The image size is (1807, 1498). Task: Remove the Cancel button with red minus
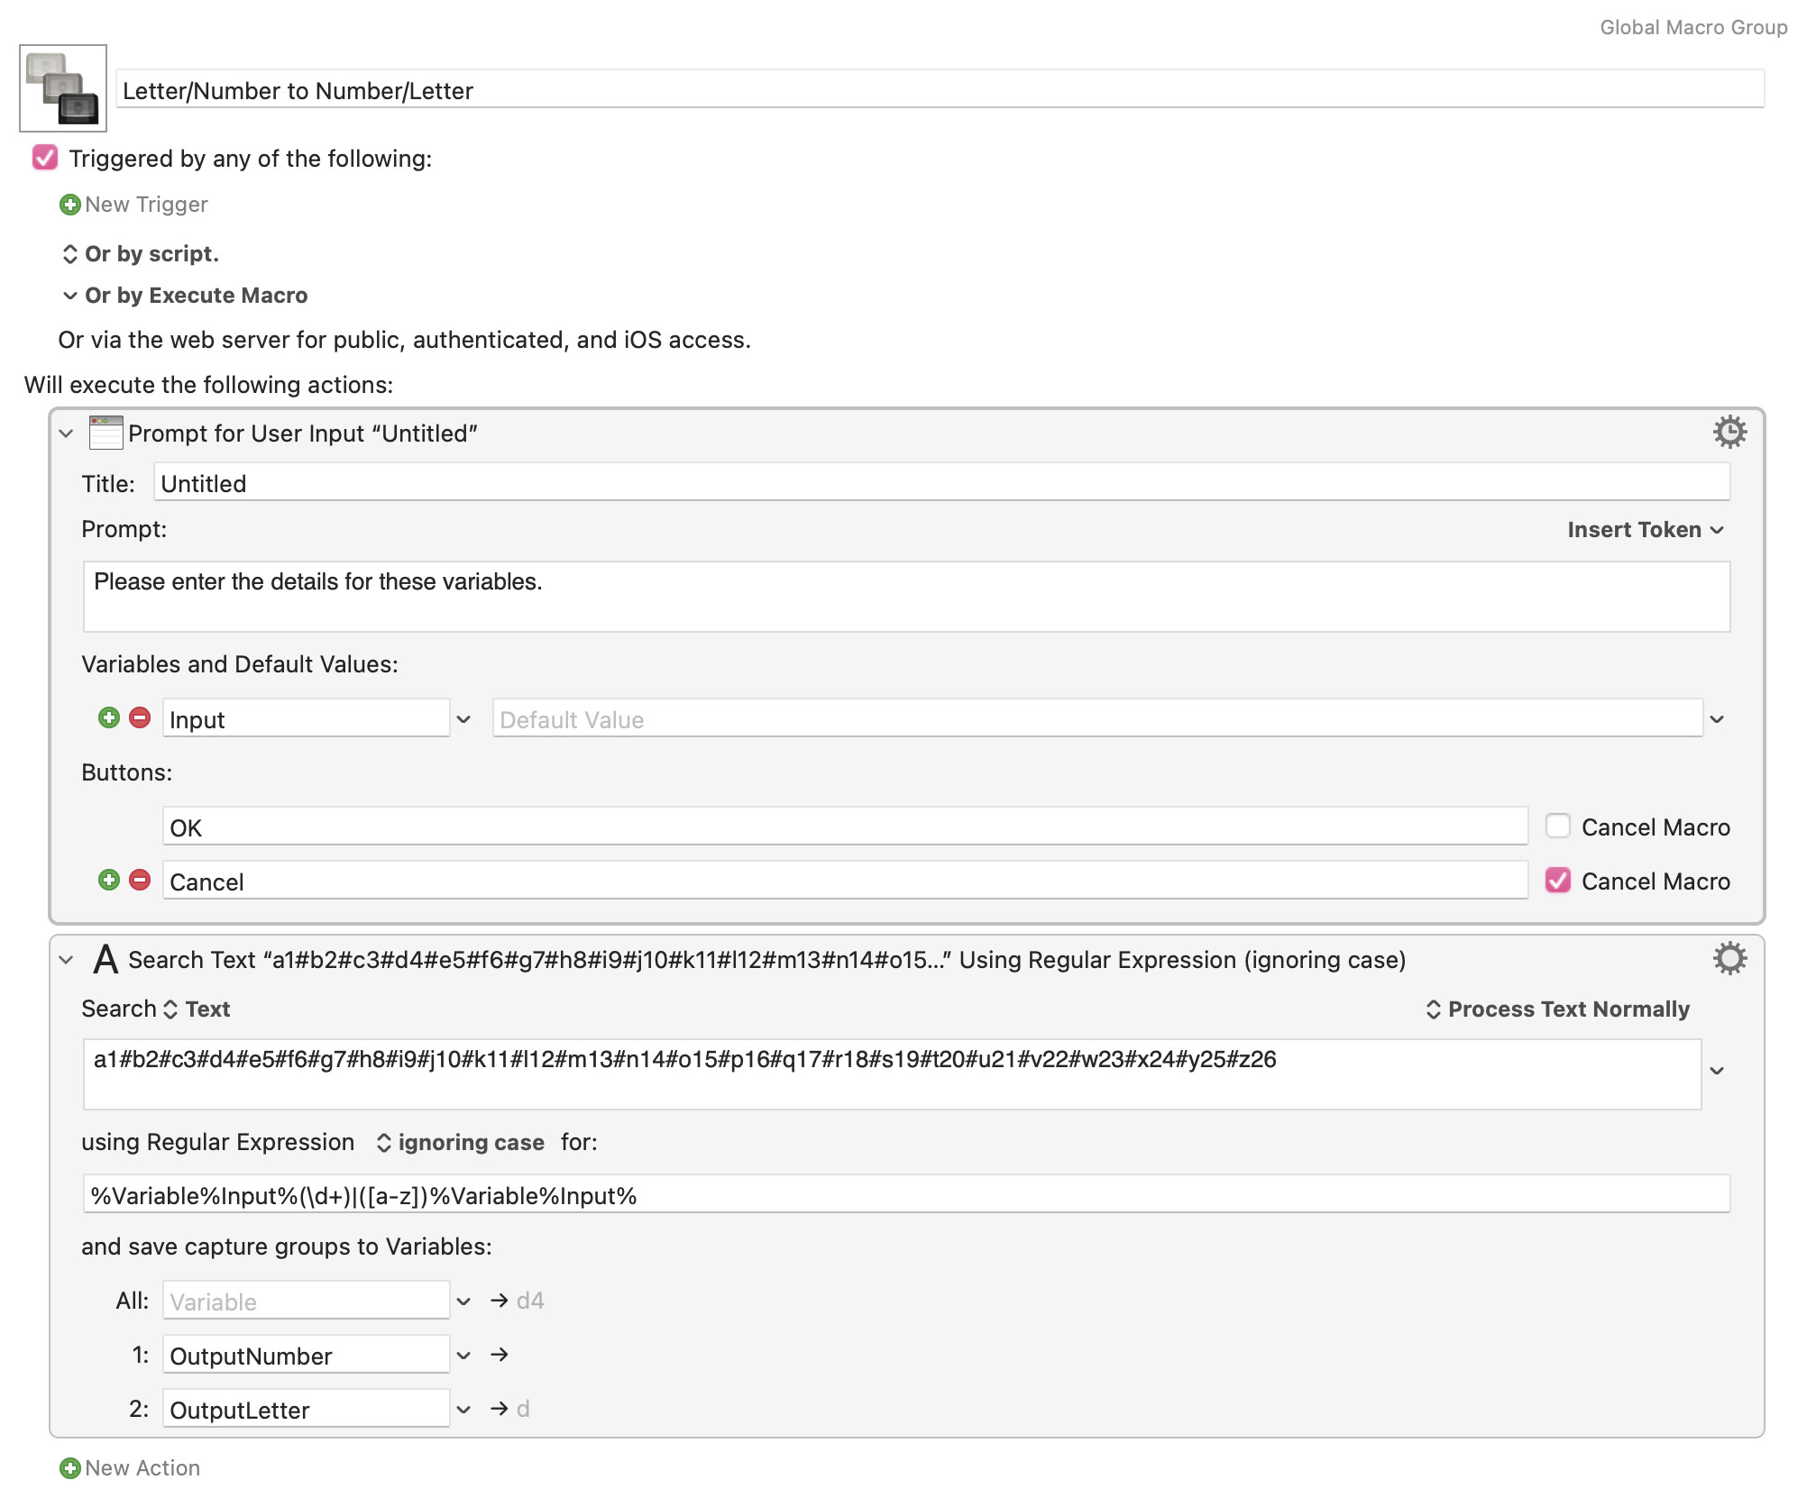[140, 880]
